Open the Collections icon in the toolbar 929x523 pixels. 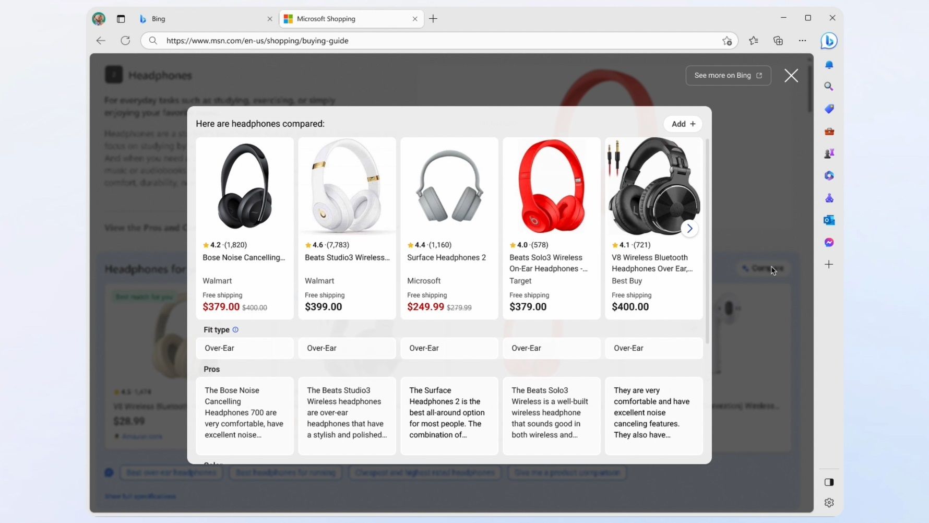coord(778,41)
